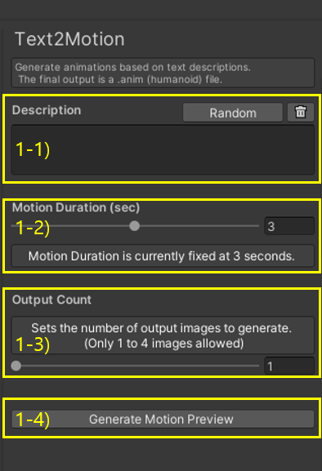Screen dimensions: 322x471
Task: Click the yellow 1-3) annotation label
Action: (x=33, y=344)
